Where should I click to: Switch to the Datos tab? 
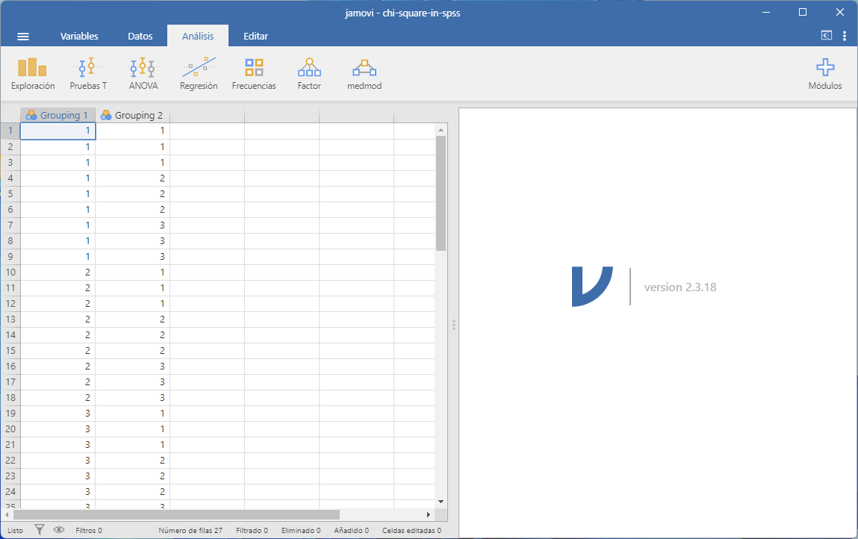pos(140,36)
